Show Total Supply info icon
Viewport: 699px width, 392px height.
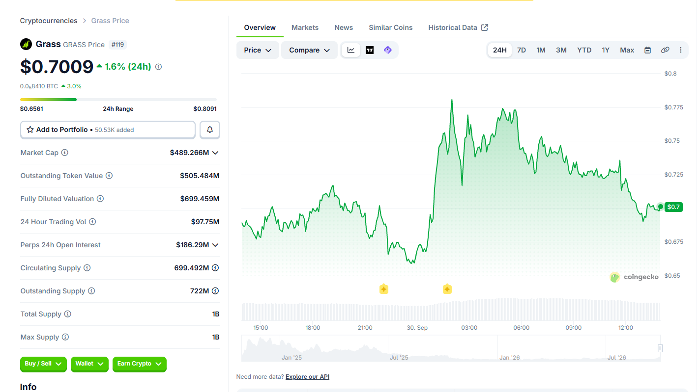point(68,314)
